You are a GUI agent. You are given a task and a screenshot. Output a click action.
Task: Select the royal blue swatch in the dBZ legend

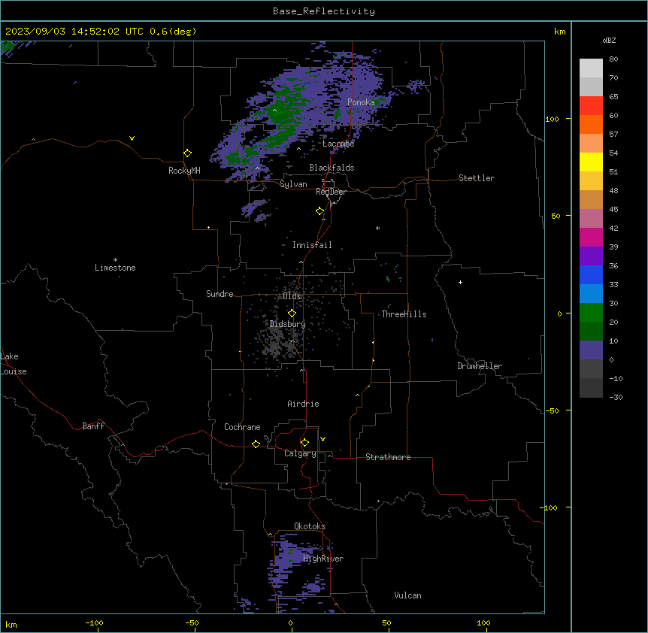(591, 274)
